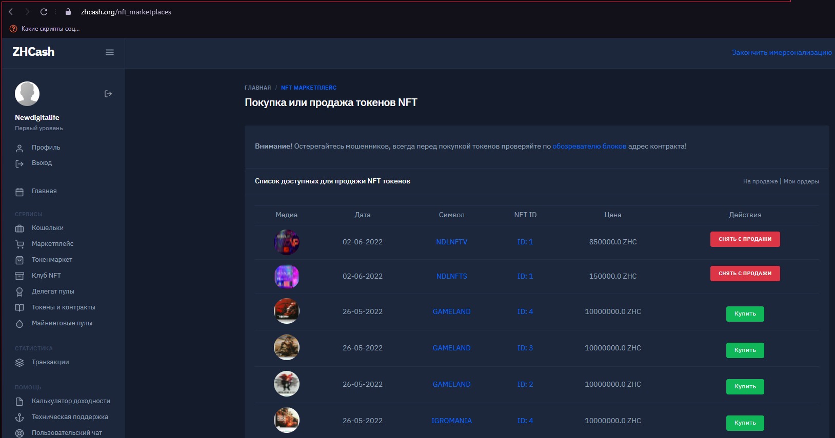Open the Кошельки wallets icon
The height and width of the screenshot is (438, 835).
tap(19, 228)
